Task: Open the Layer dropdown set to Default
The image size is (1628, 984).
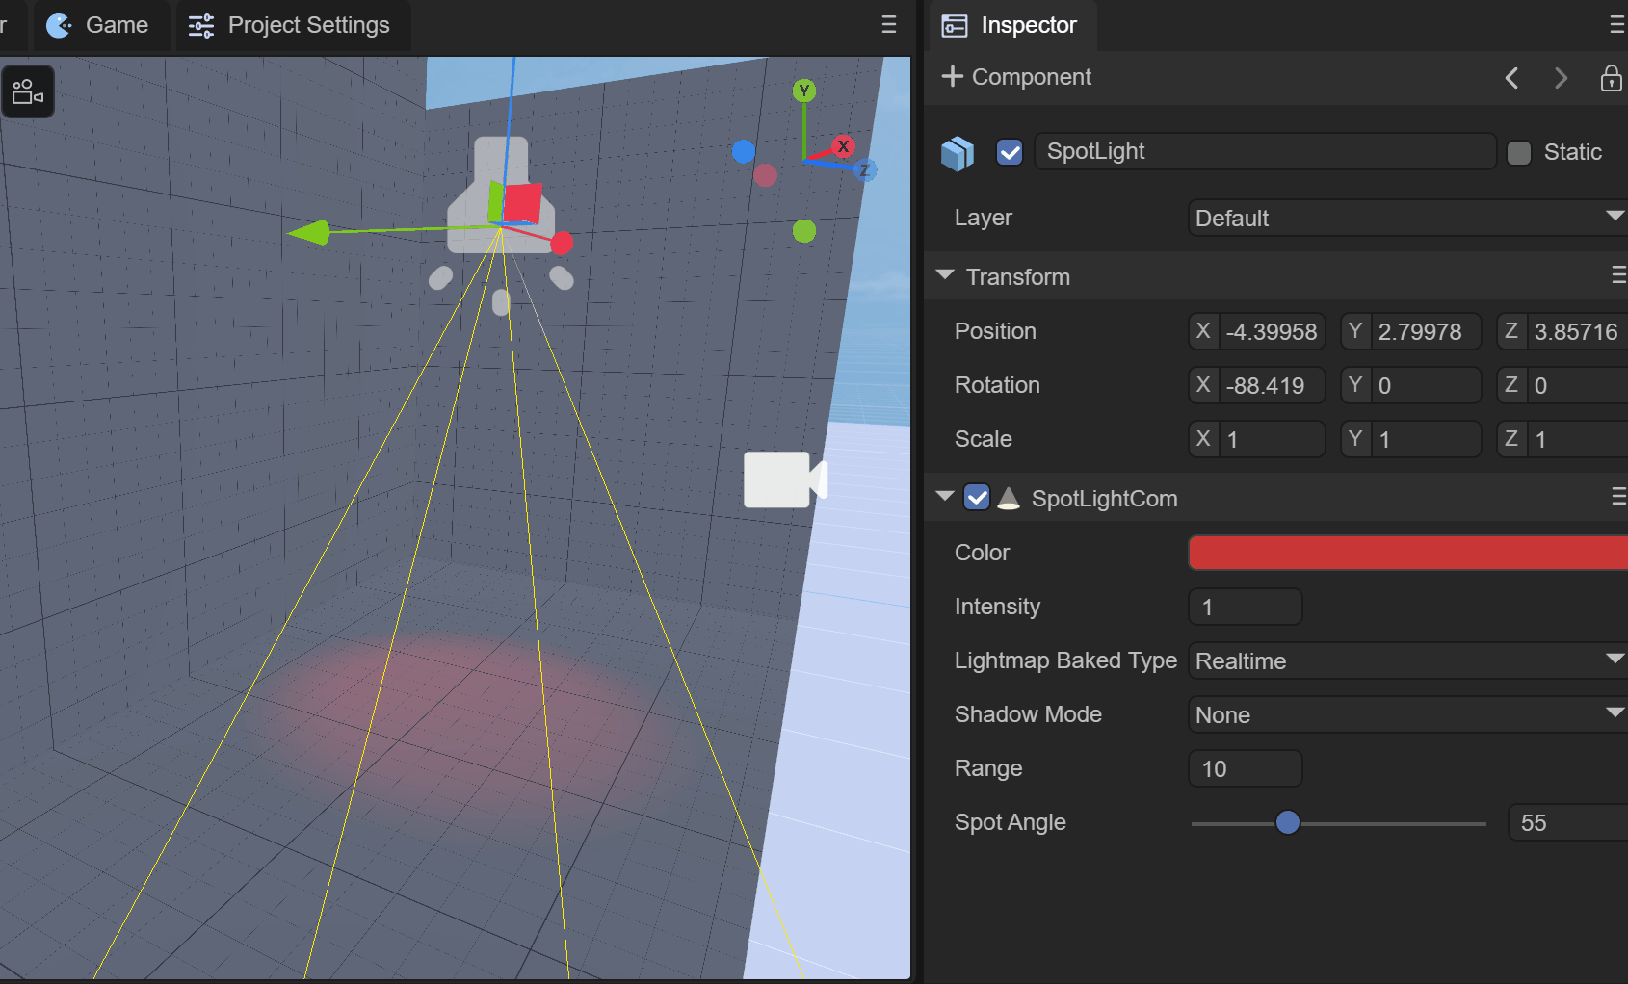Action: 1406,219
